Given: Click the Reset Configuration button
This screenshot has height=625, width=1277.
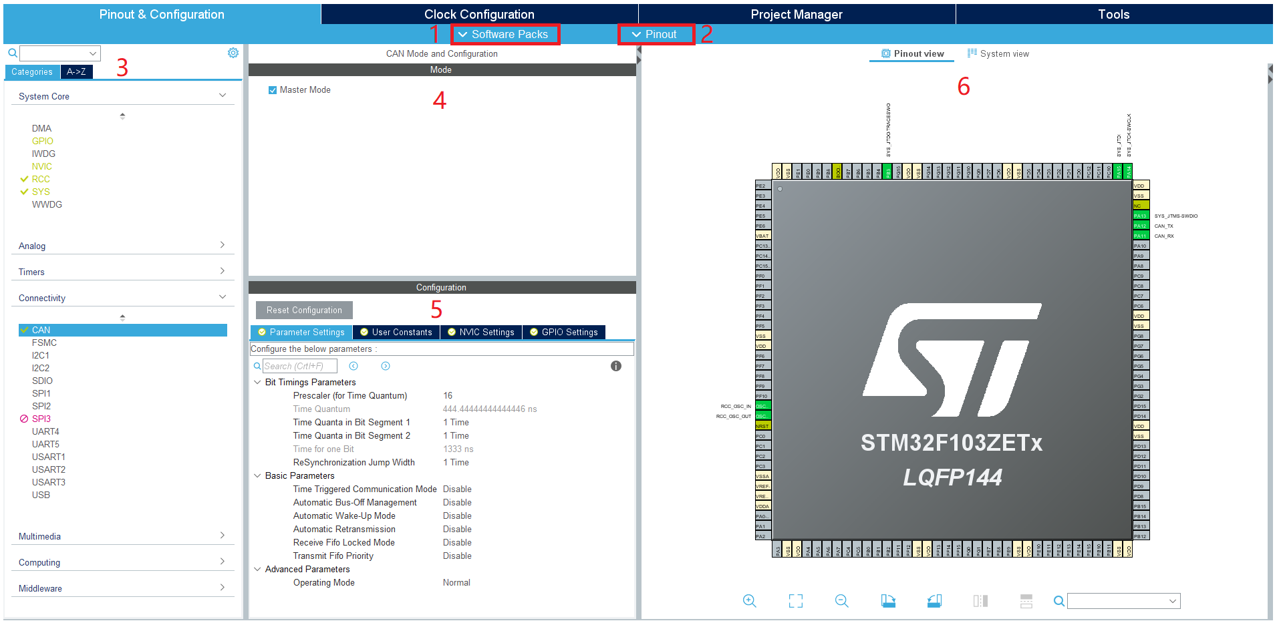Looking at the screenshot, I should click(x=304, y=310).
